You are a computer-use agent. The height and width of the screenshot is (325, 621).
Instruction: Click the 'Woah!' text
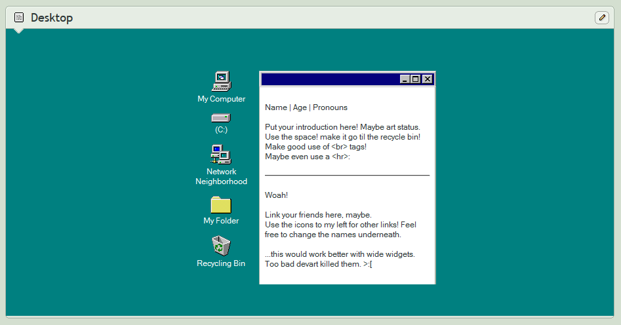pos(277,195)
